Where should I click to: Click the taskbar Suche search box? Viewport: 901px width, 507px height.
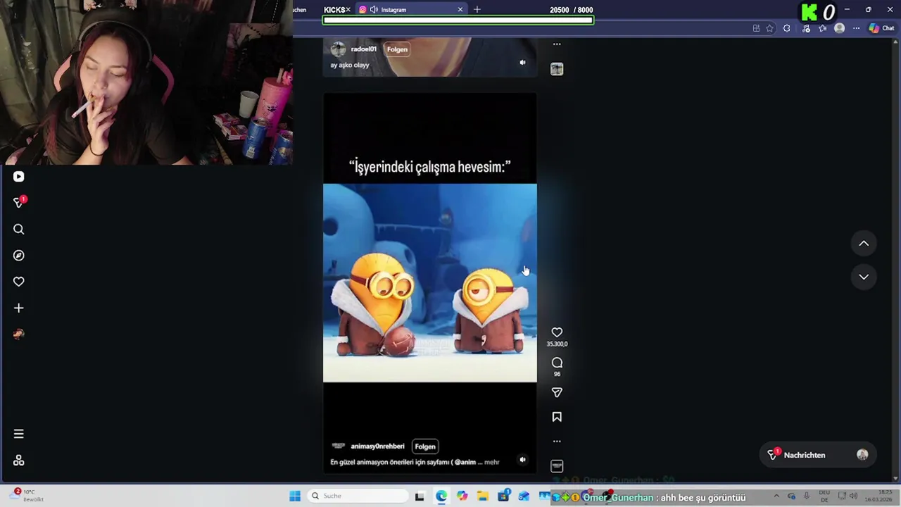(356, 496)
